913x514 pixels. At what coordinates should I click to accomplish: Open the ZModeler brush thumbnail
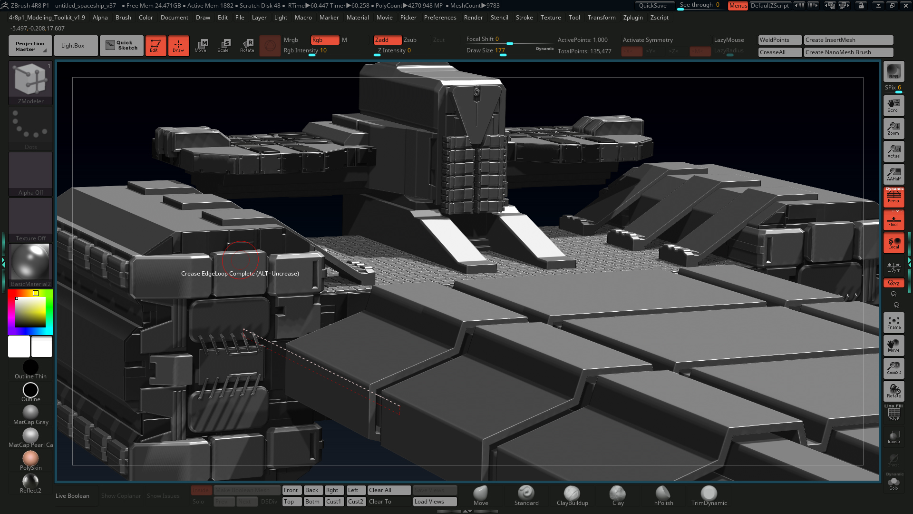30,82
